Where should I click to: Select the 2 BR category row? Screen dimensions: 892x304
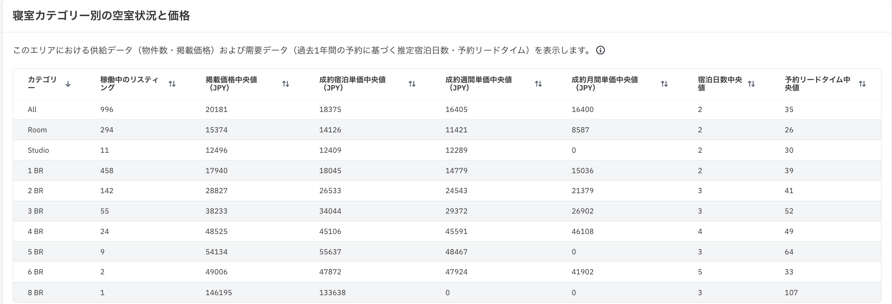click(x=447, y=191)
